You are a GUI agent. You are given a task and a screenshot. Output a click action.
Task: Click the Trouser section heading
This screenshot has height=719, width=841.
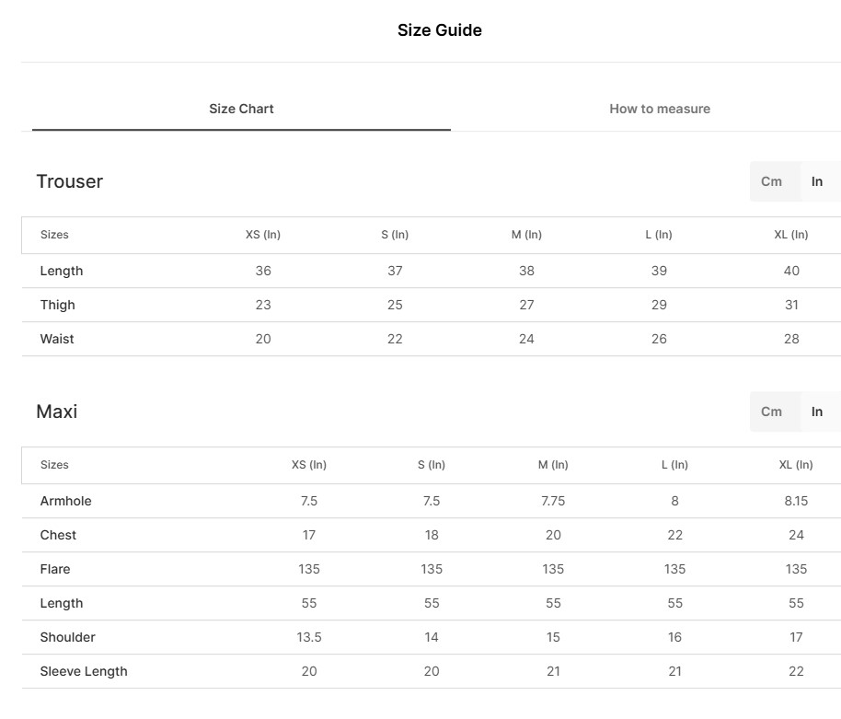point(69,181)
